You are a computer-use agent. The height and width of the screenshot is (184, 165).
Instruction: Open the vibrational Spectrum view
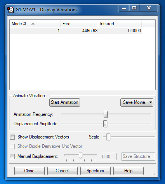96,171
